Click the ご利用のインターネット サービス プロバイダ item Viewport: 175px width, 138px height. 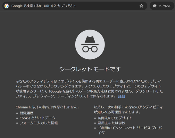coord(130,130)
